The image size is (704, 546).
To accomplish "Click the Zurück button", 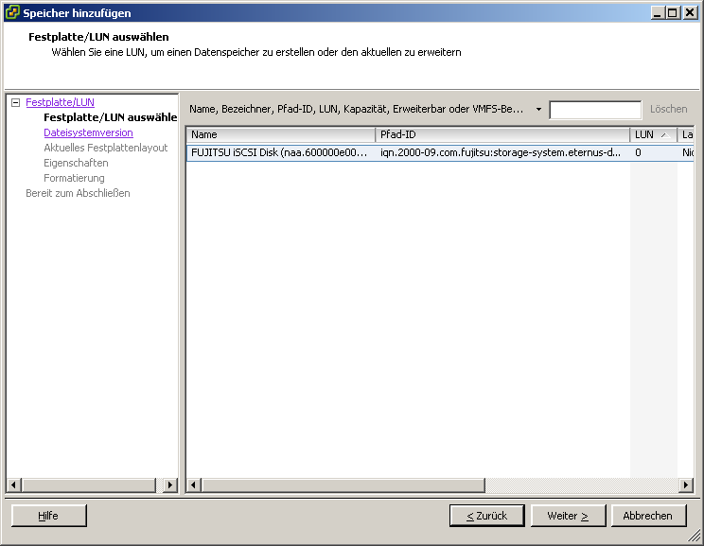I will tap(486, 516).
